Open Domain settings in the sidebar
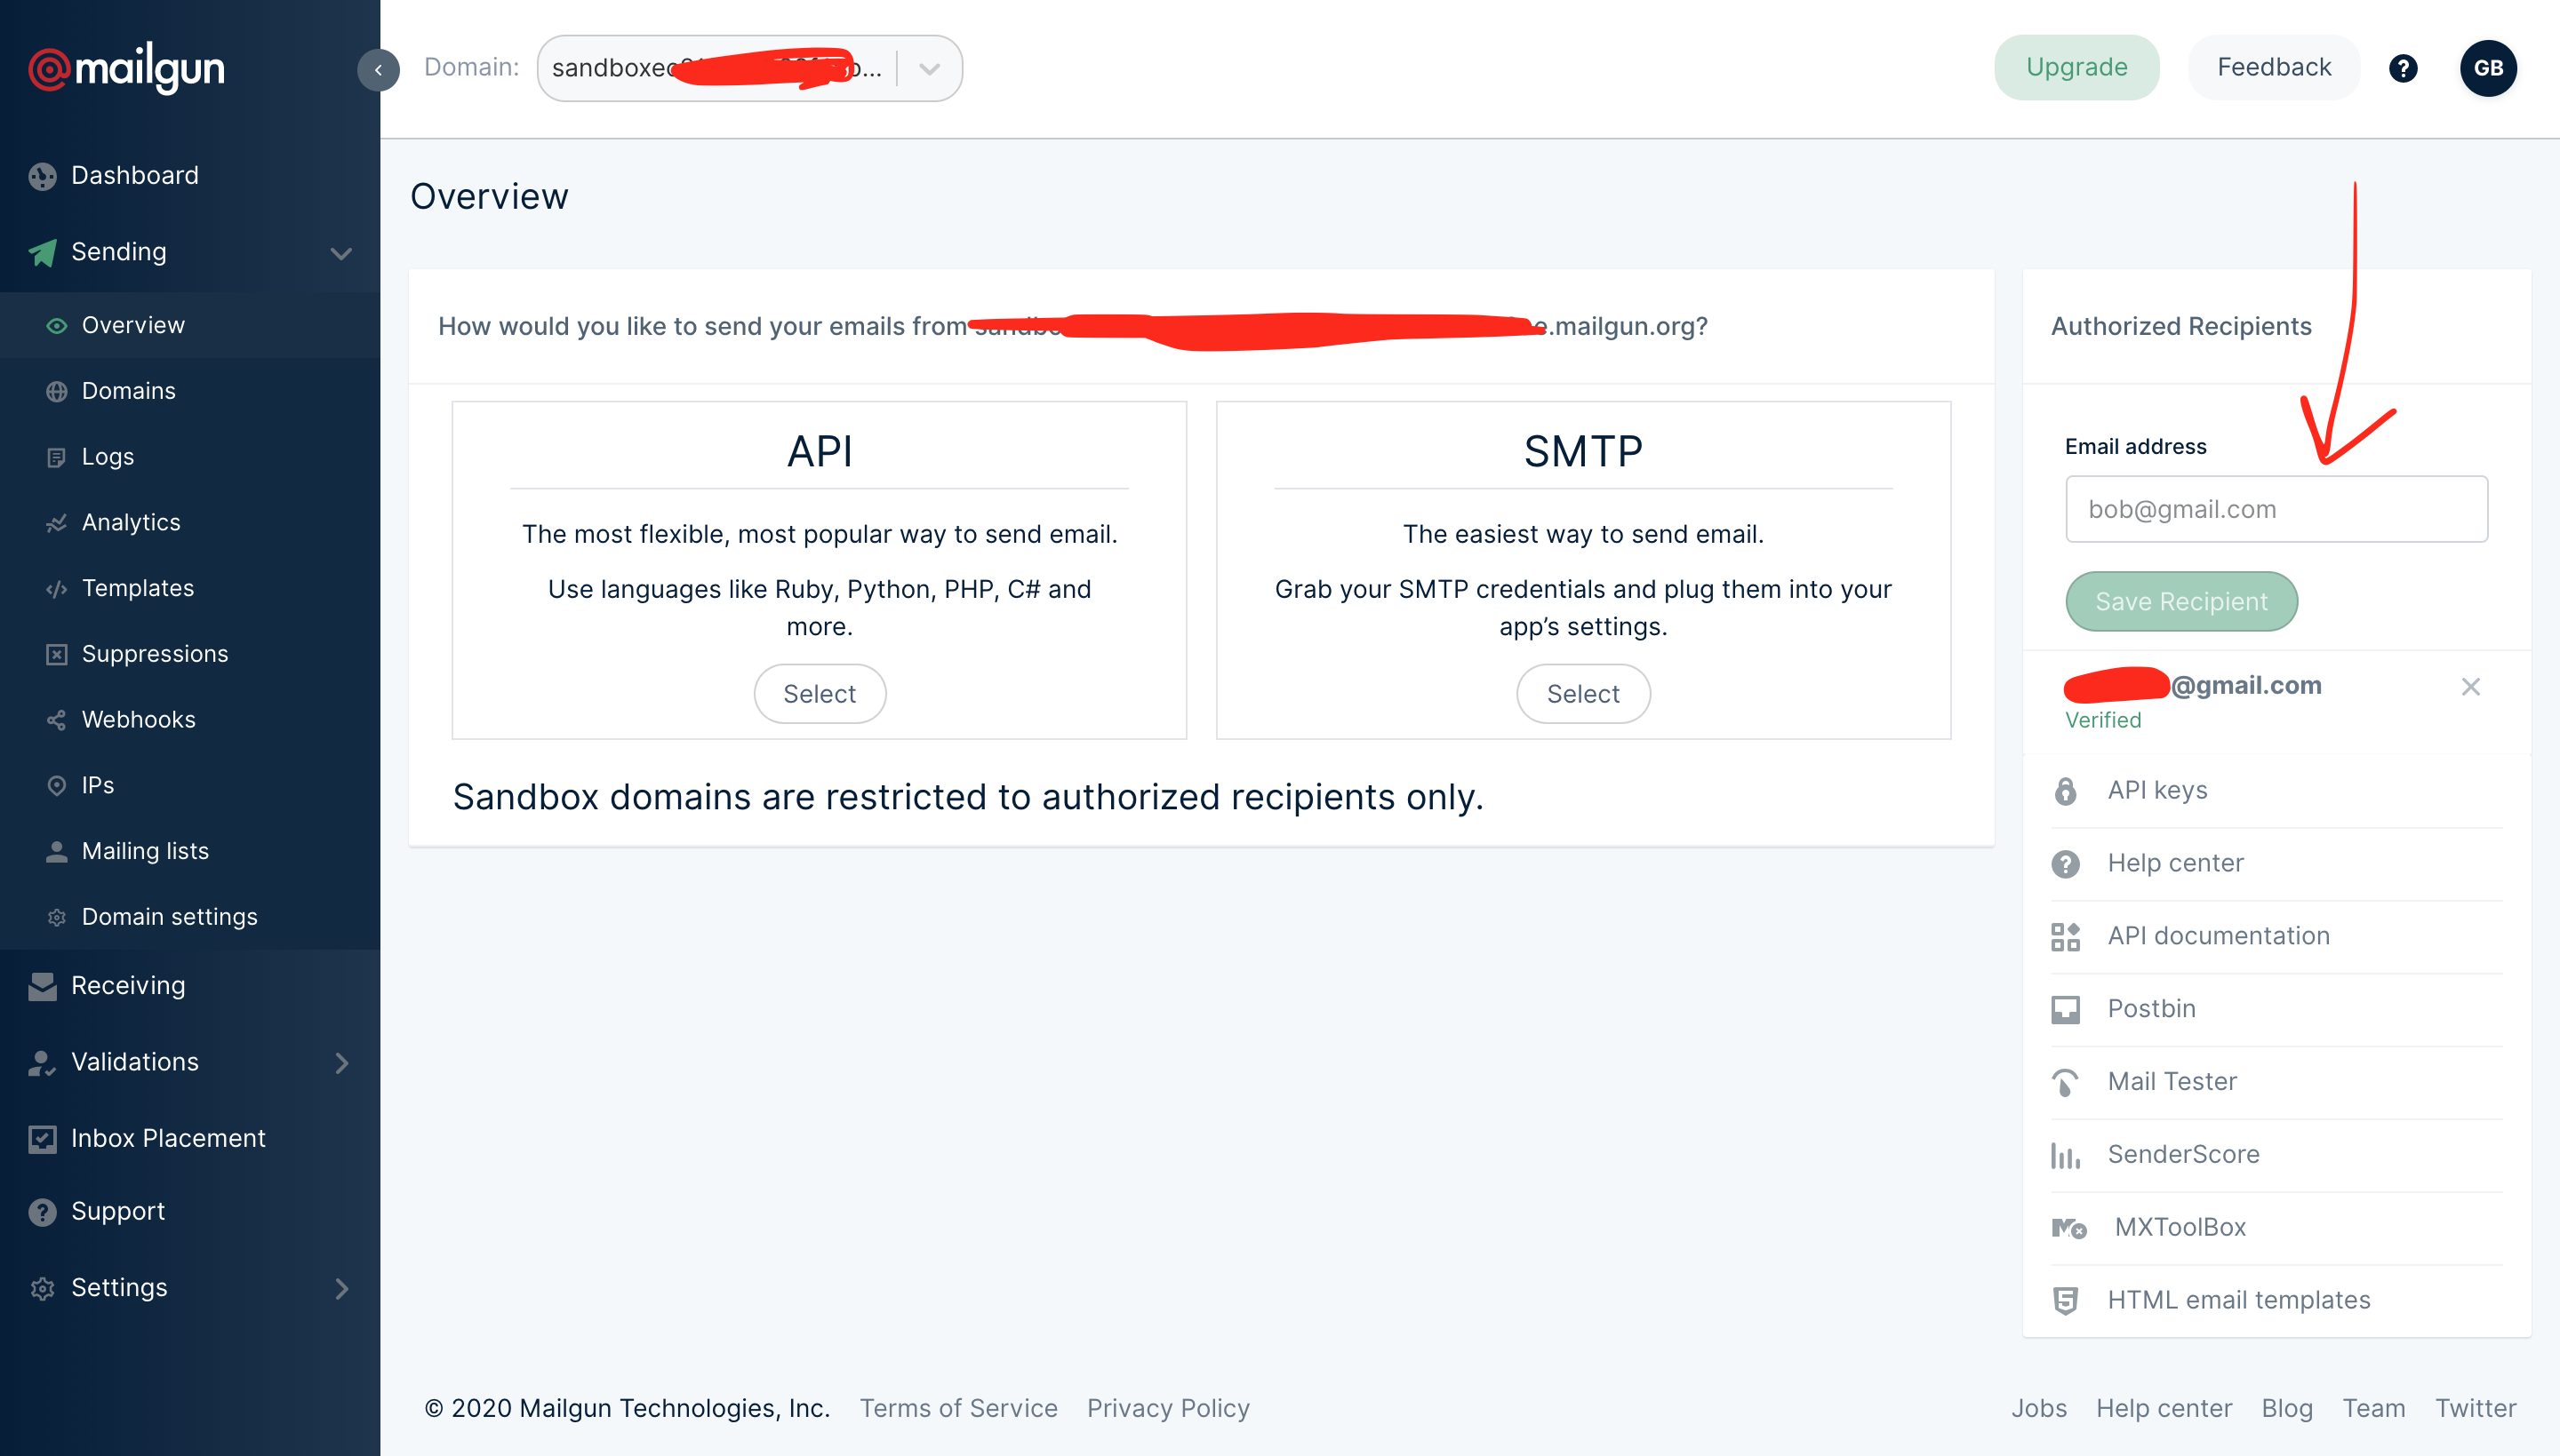Viewport: 2560px width, 1456px height. point(169,917)
